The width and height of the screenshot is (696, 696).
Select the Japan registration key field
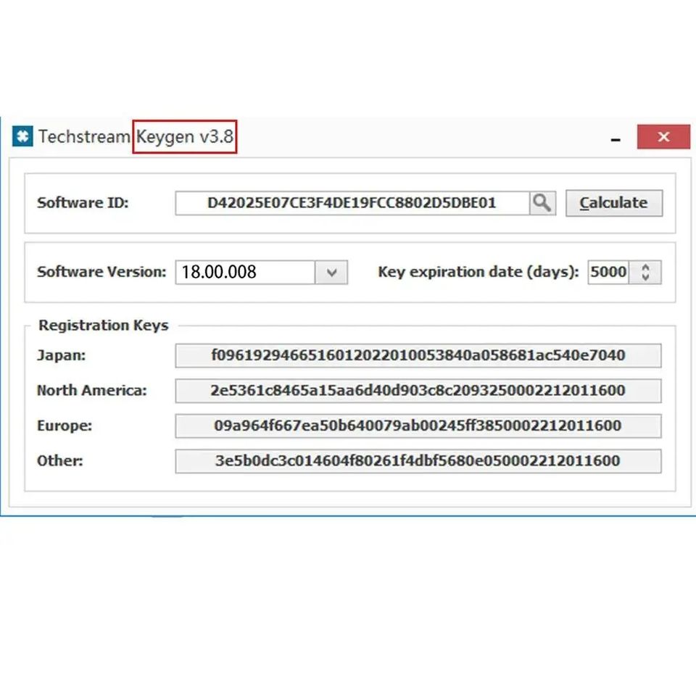tap(418, 355)
